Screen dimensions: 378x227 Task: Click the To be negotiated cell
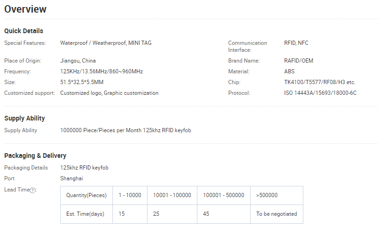pyautogui.click(x=277, y=214)
